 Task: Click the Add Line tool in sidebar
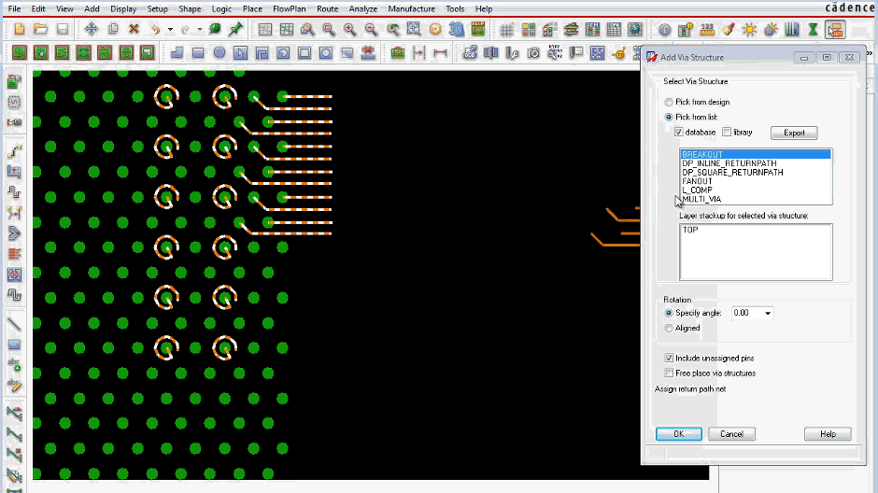(x=15, y=325)
